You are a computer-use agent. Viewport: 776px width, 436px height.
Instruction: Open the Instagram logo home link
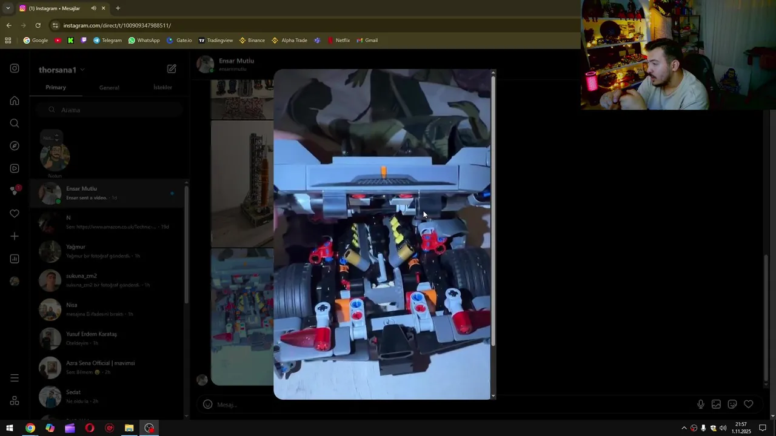pos(15,68)
